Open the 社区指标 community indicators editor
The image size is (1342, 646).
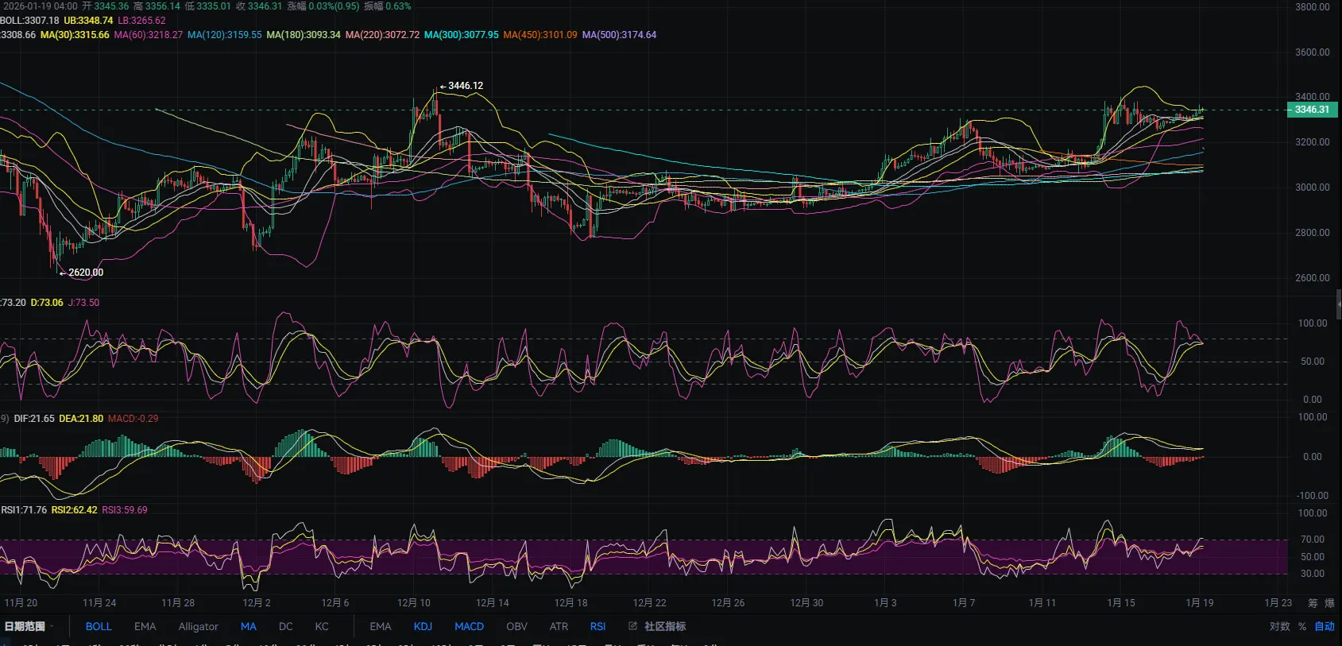coord(658,626)
